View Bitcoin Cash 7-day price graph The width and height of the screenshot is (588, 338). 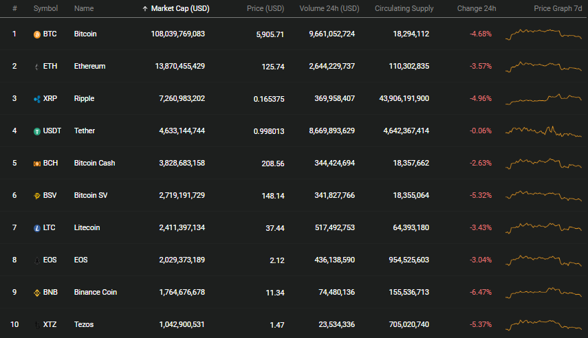click(543, 164)
